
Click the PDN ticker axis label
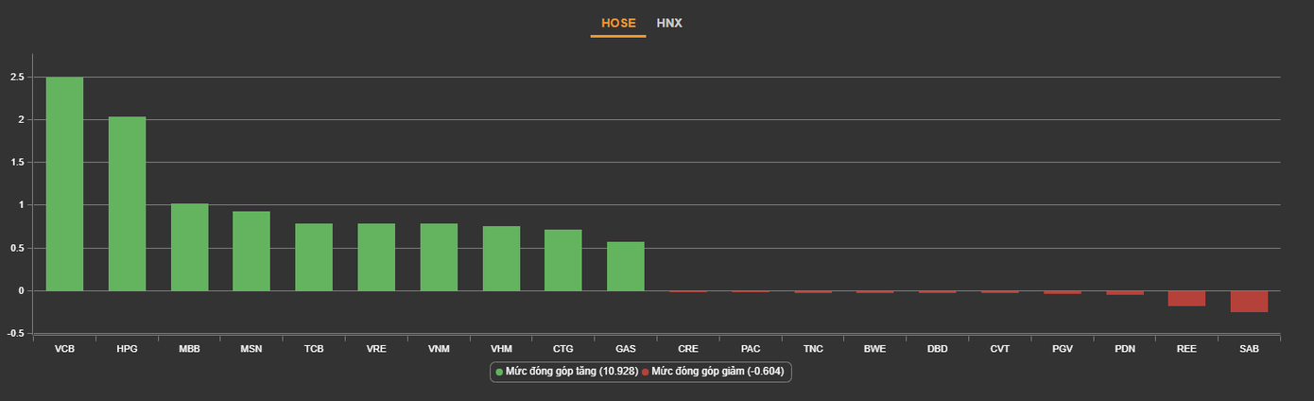[1124, 349]
